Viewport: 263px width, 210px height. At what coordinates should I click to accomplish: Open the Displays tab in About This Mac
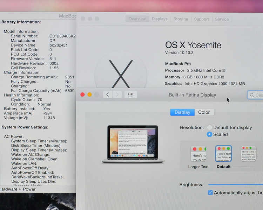pos(160,19)
